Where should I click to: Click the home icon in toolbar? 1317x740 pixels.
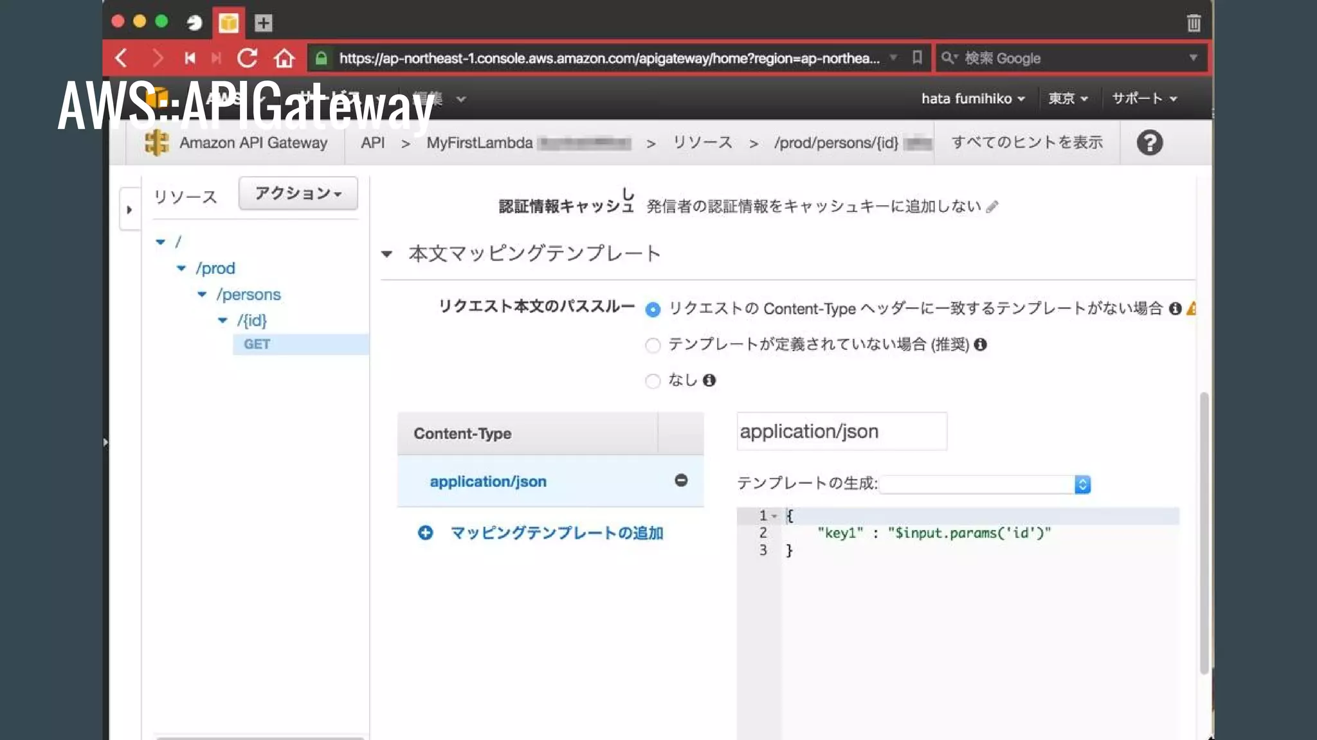284,58
